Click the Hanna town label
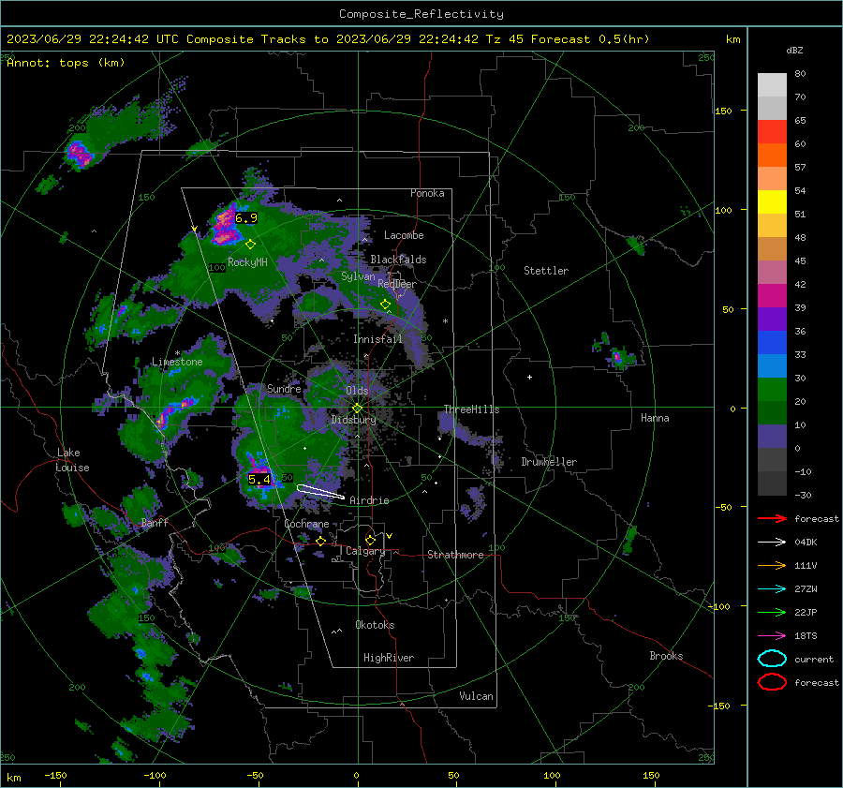The image size is (843, 788). click(655, 418)
